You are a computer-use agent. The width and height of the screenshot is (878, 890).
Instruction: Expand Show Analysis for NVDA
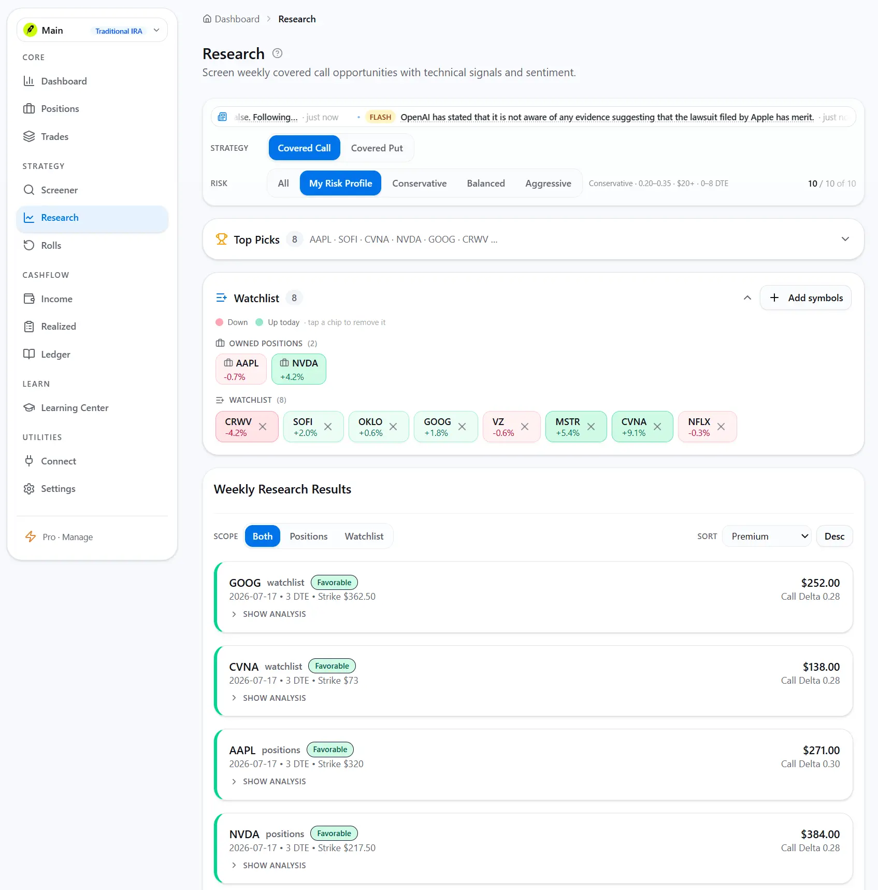269,865
